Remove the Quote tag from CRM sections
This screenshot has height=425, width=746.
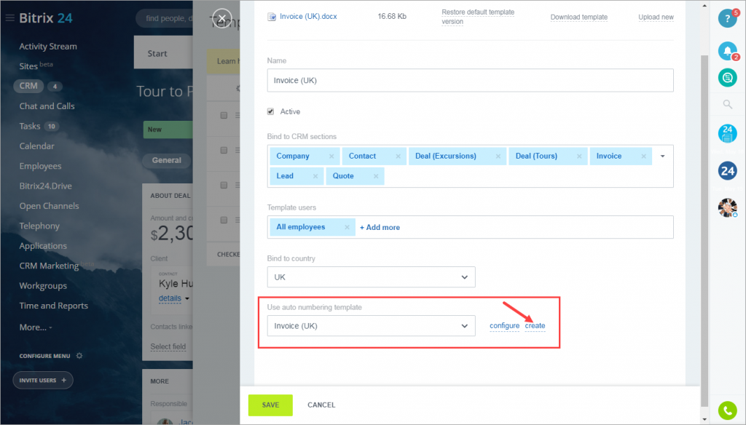[376, 176]
